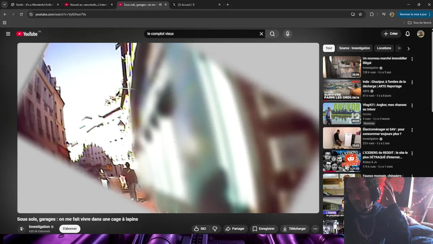433x244 pixels.
Task: Open options for Inde : Ghazipur video
Action: coord(412,82)
